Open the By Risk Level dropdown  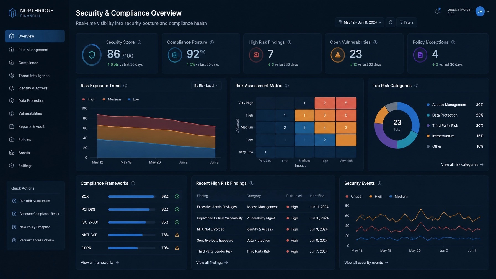click(x=206, y=86)
